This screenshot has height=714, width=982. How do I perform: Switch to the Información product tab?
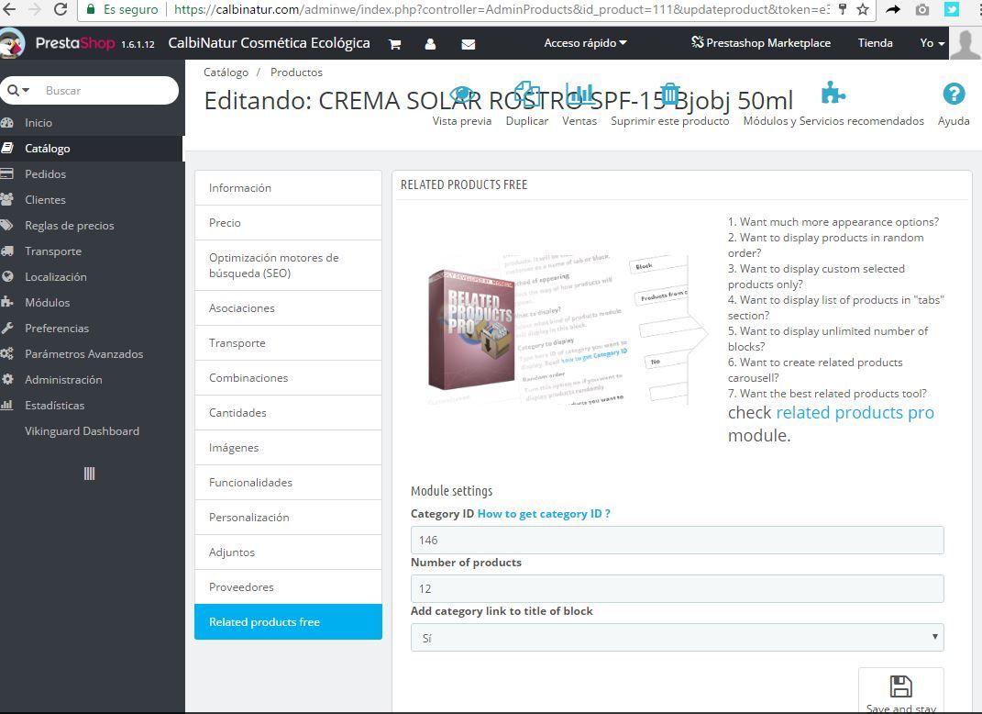point(288,188)
